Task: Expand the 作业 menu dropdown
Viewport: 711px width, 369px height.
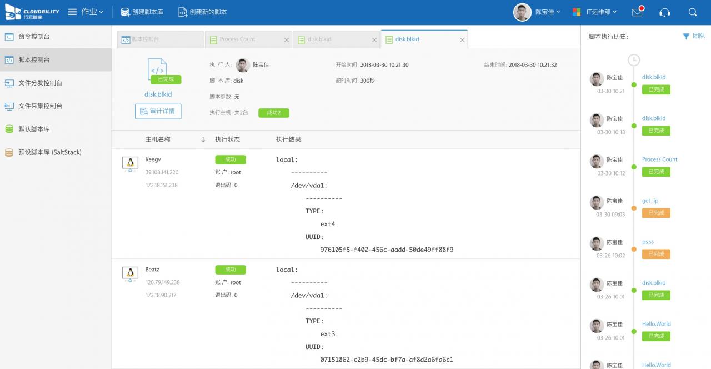Action: pos(86,12)
